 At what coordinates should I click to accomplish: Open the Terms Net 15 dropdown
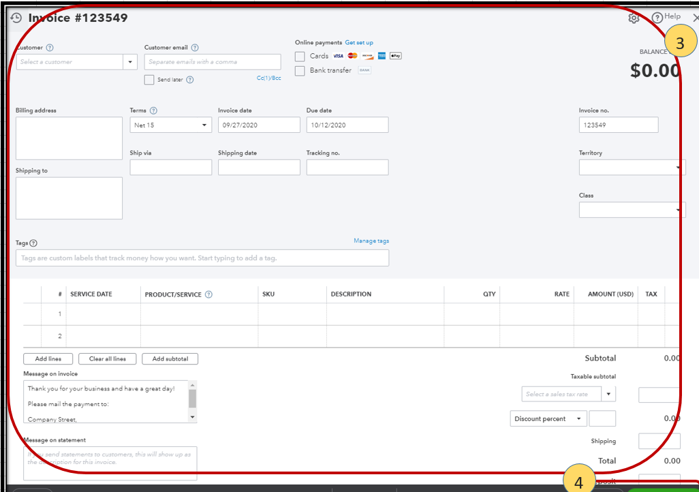point(204,125)
